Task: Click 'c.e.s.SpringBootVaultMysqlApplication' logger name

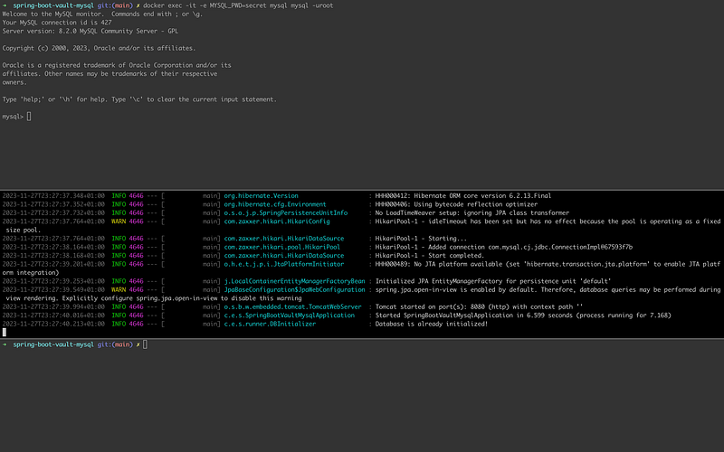Action: coord(289,315)
